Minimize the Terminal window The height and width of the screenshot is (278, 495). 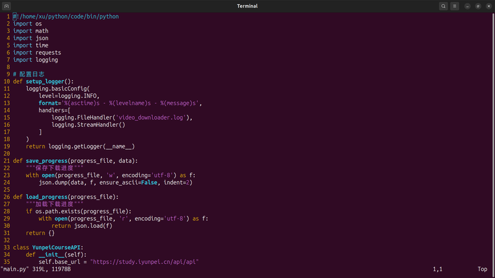coord(468,6)
